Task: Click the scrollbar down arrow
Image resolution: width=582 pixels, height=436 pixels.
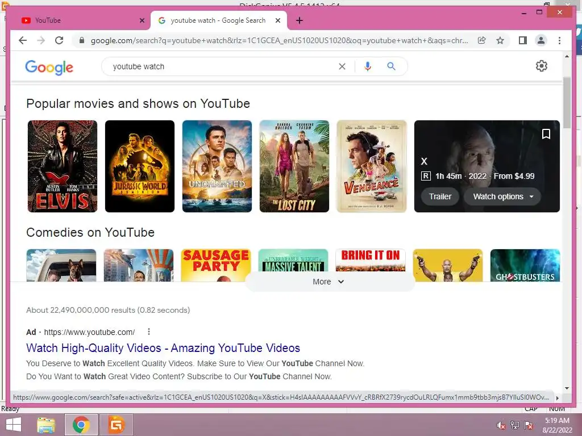Action: click(567, 388)
